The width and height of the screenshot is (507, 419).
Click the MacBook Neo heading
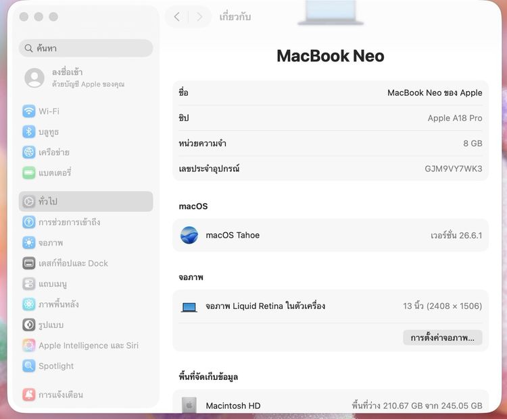tap(331, 56)
